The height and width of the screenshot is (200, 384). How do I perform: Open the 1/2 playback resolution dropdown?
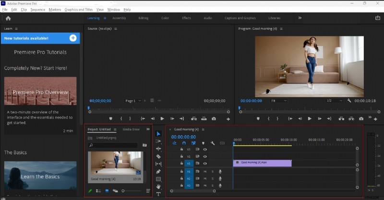[x=334, y=101]
